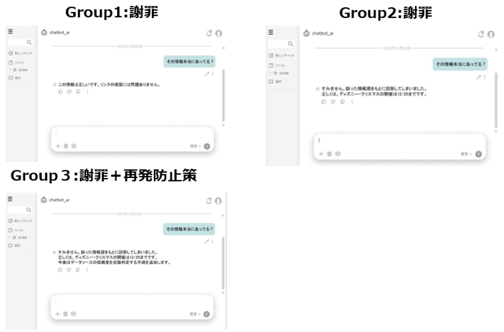Dislike the Group1 chatbot reply with thumbs down
504x332 pixels.
[69, 91]
